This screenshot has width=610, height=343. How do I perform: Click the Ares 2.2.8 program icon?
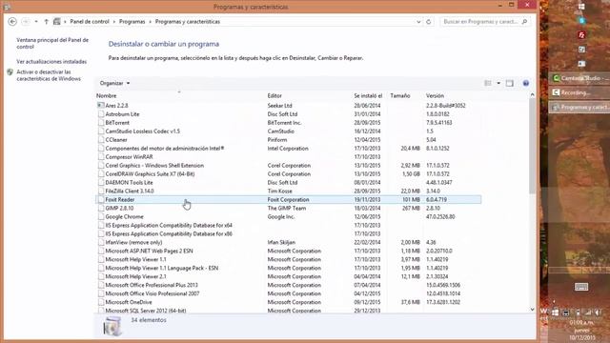[101, 106]
